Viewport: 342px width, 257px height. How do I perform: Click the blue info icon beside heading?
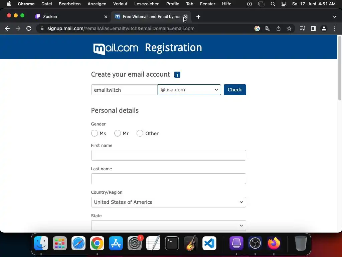[177, 75]
